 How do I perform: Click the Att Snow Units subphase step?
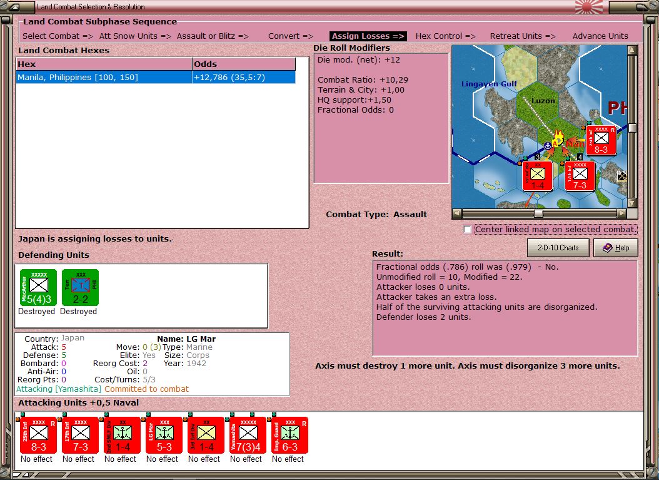point(135,36)
